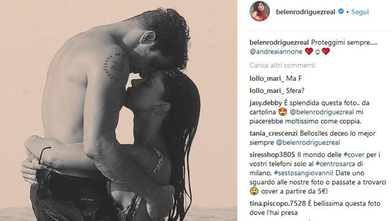Open @belenrodriguezreal mention in jasy.debby comment
The width and height of the screenshot is (392, 221).
[x=322, y=112]
